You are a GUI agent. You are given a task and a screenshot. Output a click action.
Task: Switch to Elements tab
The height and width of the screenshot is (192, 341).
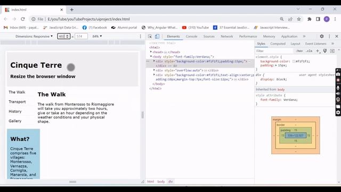point(173,36)
